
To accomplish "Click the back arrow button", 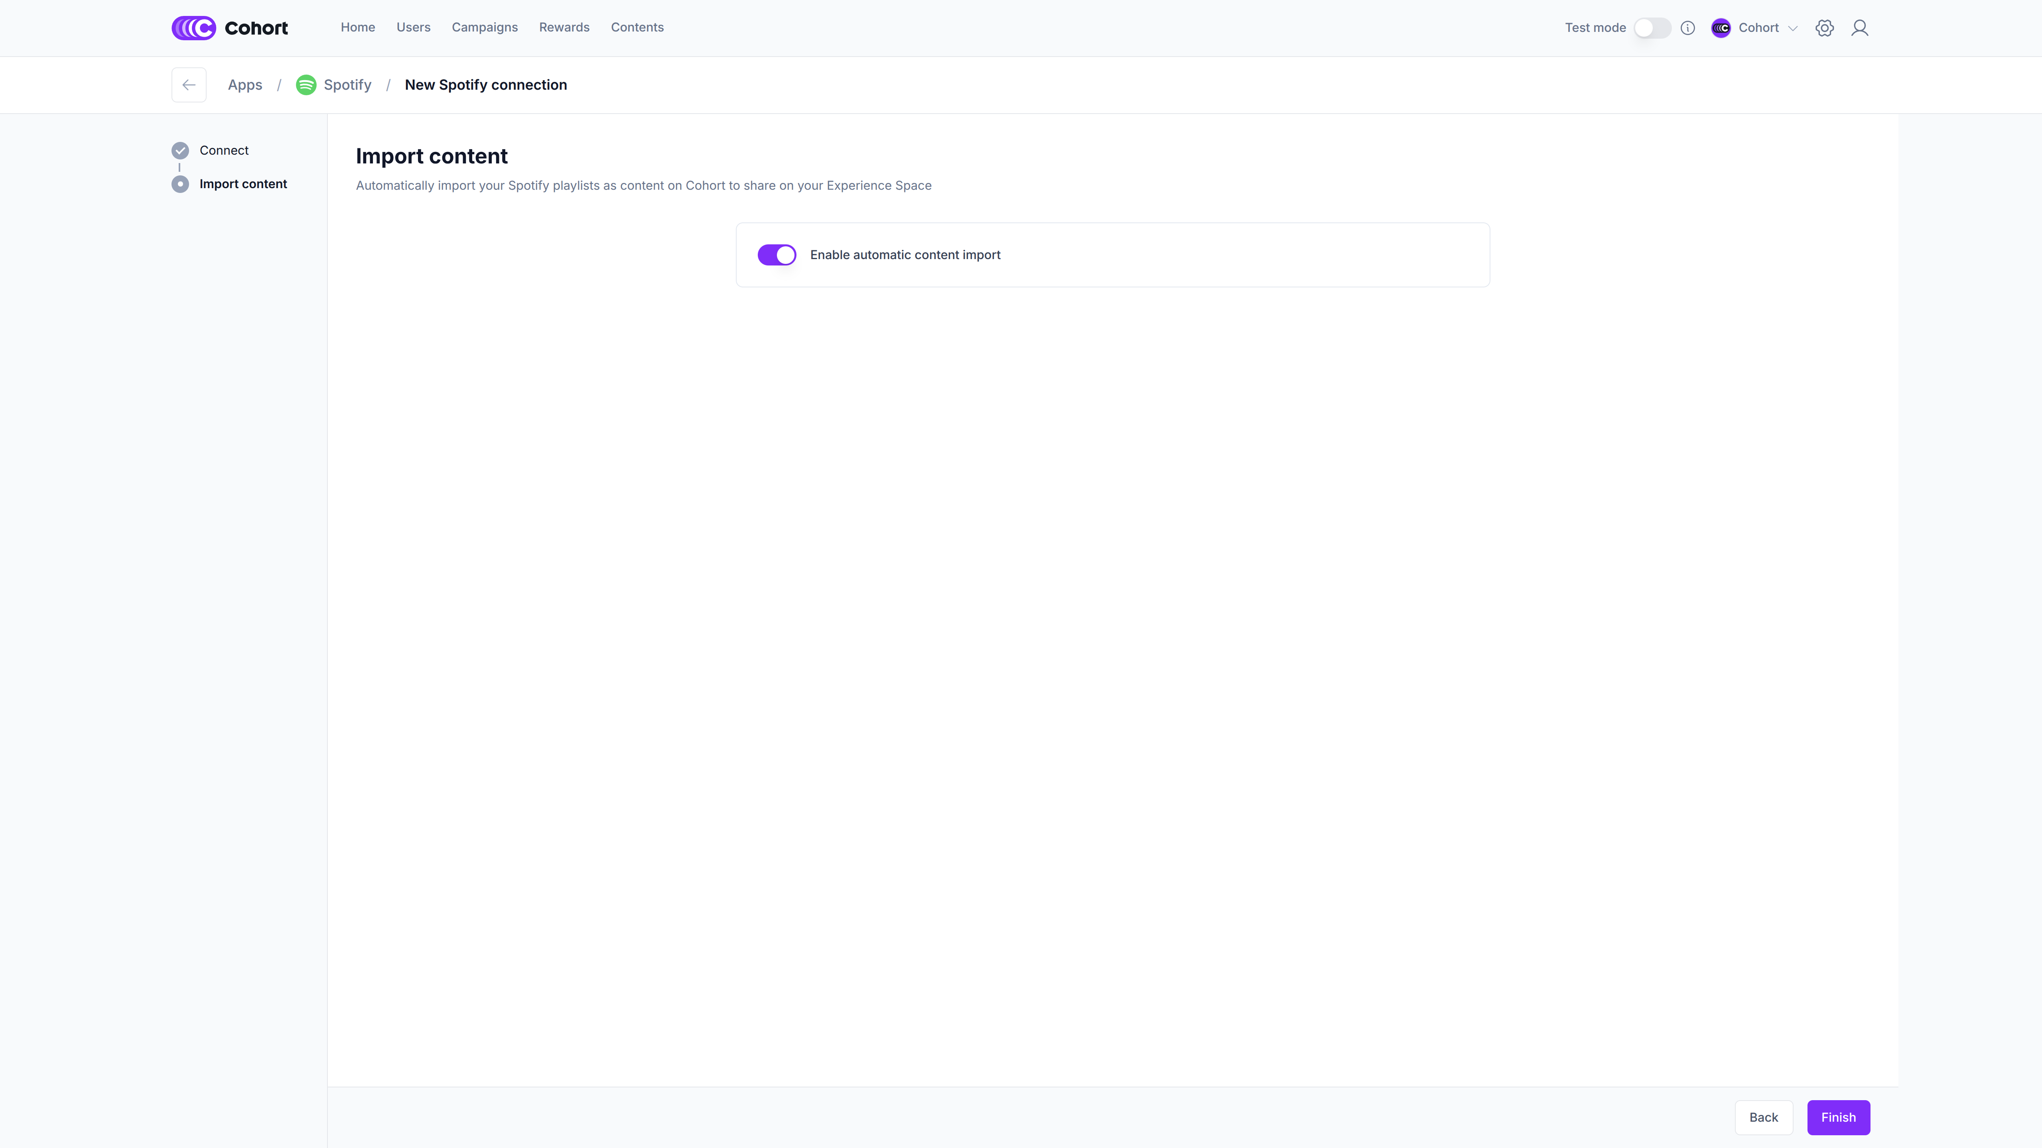I will (189, 85).
